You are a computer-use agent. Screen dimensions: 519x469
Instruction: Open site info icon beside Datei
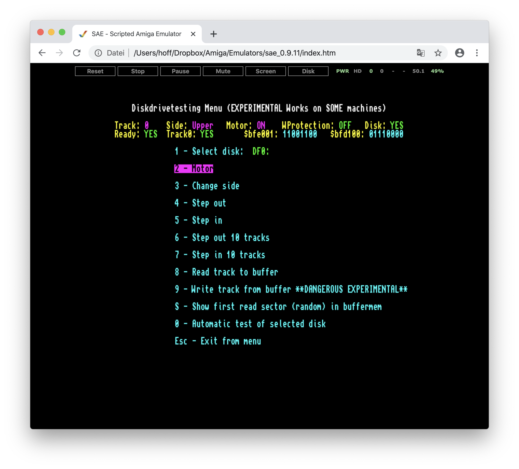(x=98, y=53)
